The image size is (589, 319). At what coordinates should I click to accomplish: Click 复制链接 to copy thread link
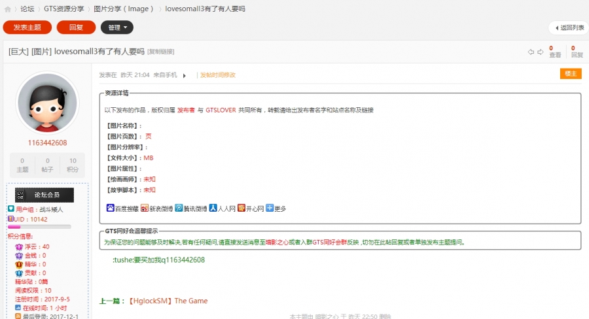pyautogui.click(x=161, y=52)
